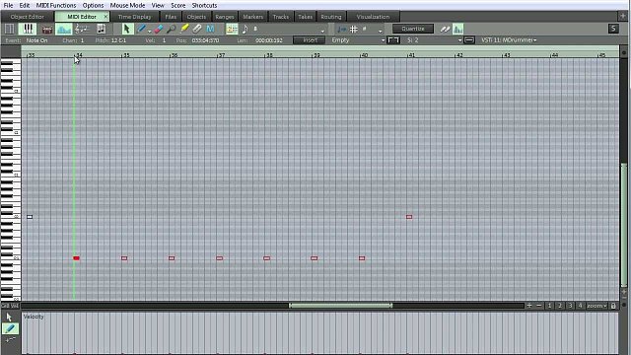Click the zoom out minus button
The height and width of the screenshot is (355, 631).
pyautogui.click(x=539, y=306)
